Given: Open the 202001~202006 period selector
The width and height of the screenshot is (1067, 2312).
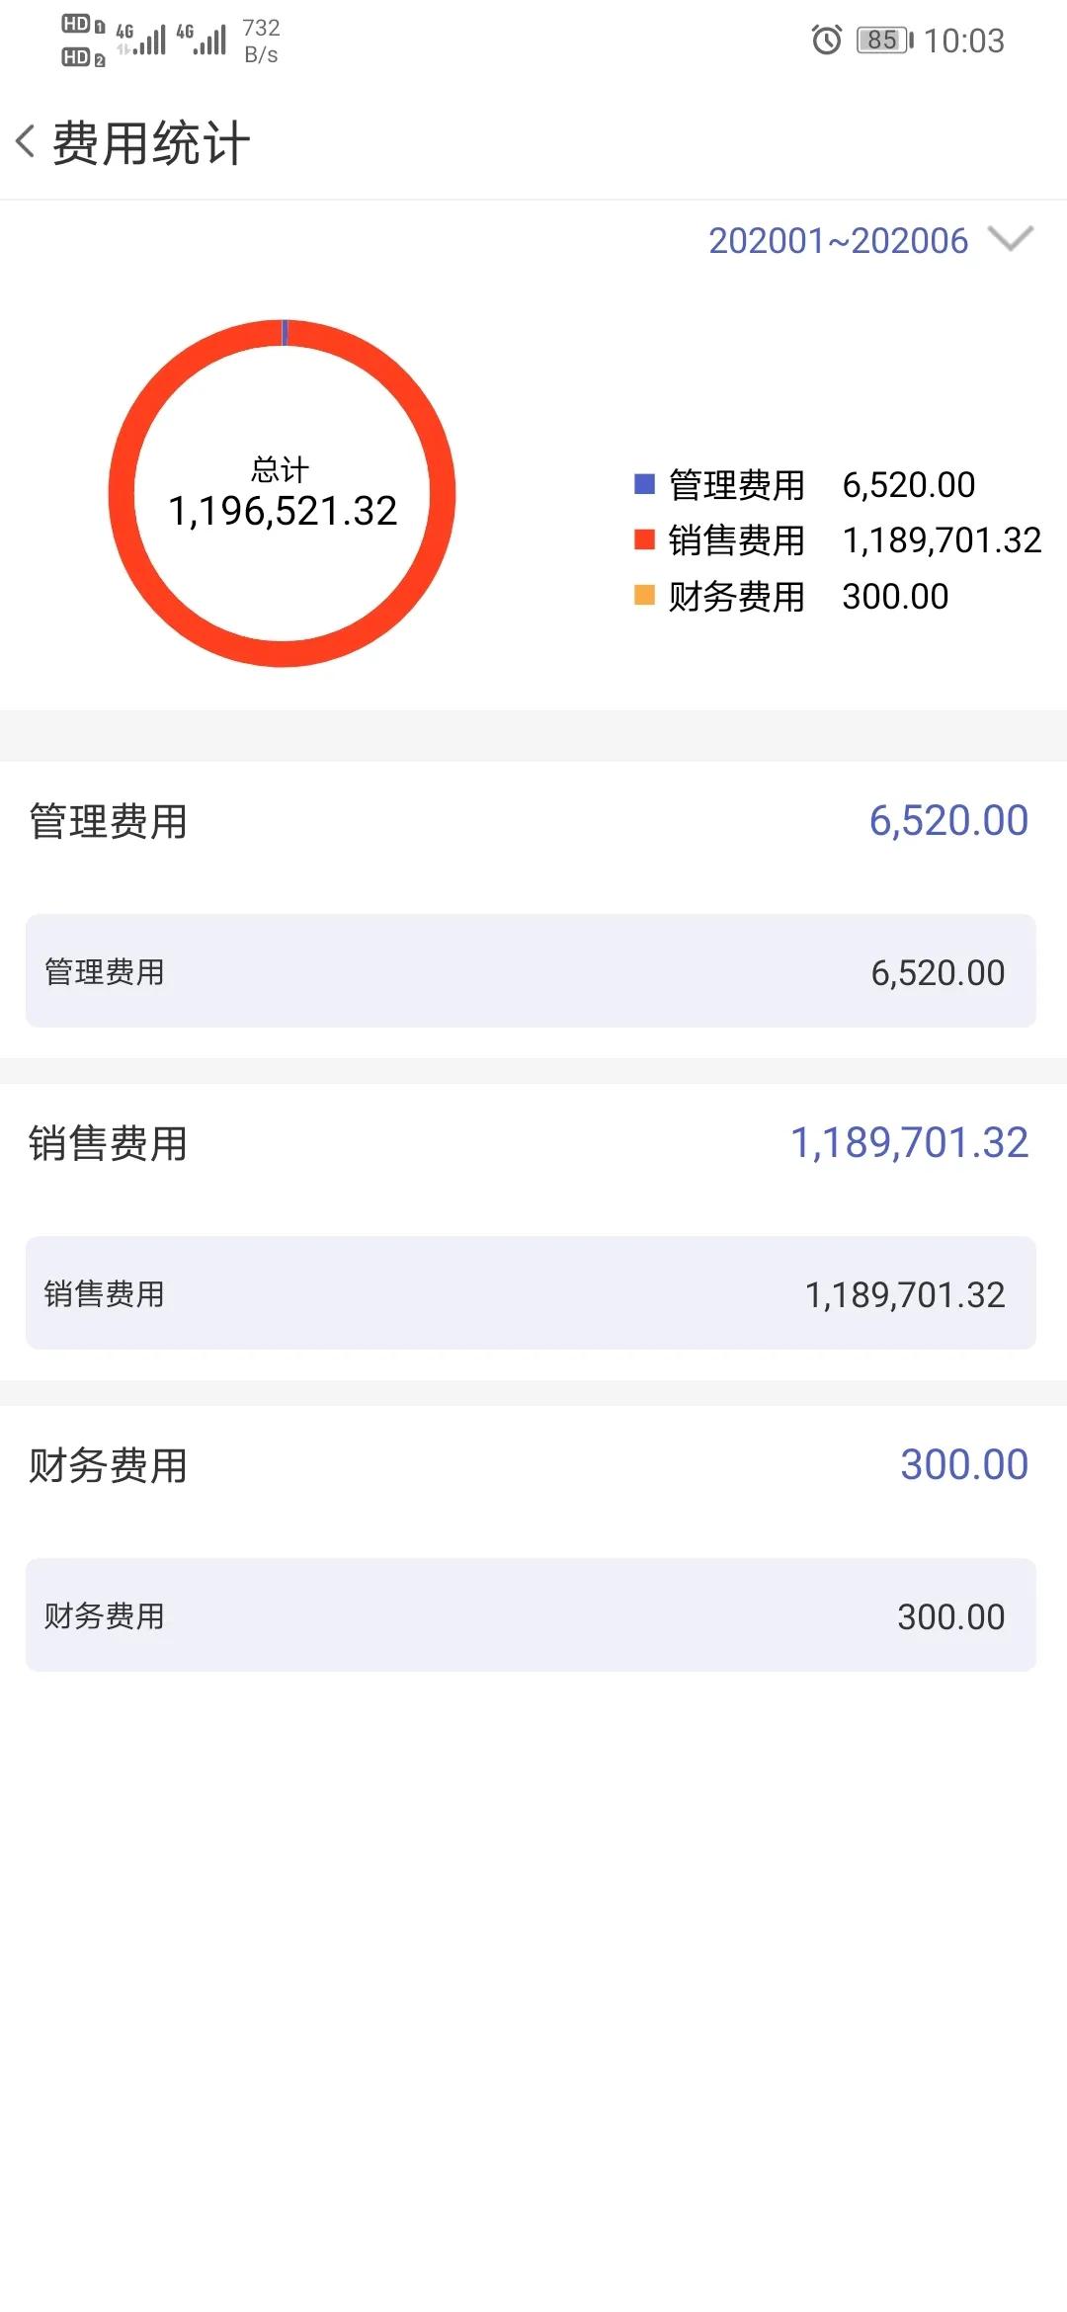Looking at the screenshot, I should click(838, 240).
